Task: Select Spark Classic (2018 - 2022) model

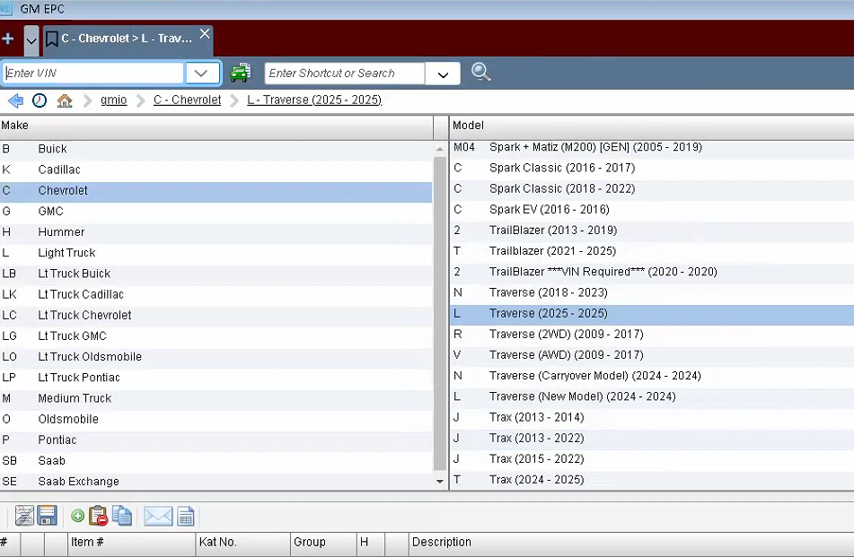Action: pos(652,188)
